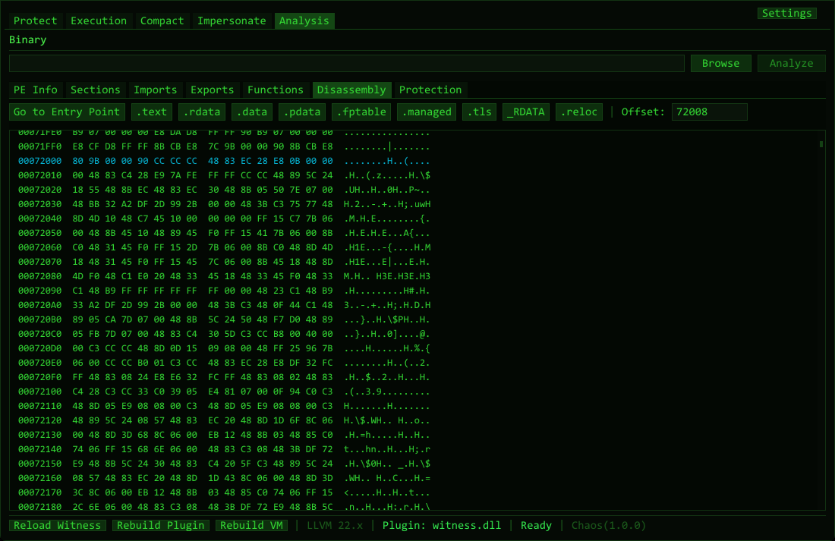This screenshot has height=541, width=835.
Task: Jump to the .text section
Action: click(x=151, y=112)
